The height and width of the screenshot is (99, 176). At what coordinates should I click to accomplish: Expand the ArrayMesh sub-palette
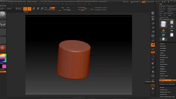[x=163, y=48]
